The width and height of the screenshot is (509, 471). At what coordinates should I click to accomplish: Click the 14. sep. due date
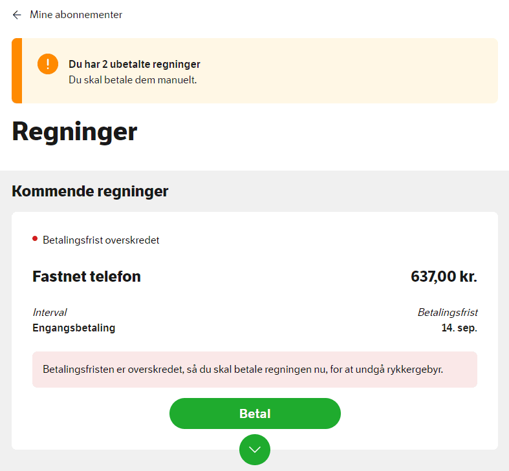(x=459, y=328)
